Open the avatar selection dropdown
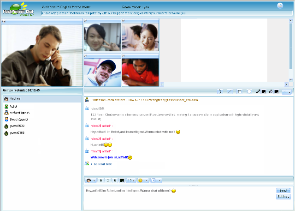 91,181
